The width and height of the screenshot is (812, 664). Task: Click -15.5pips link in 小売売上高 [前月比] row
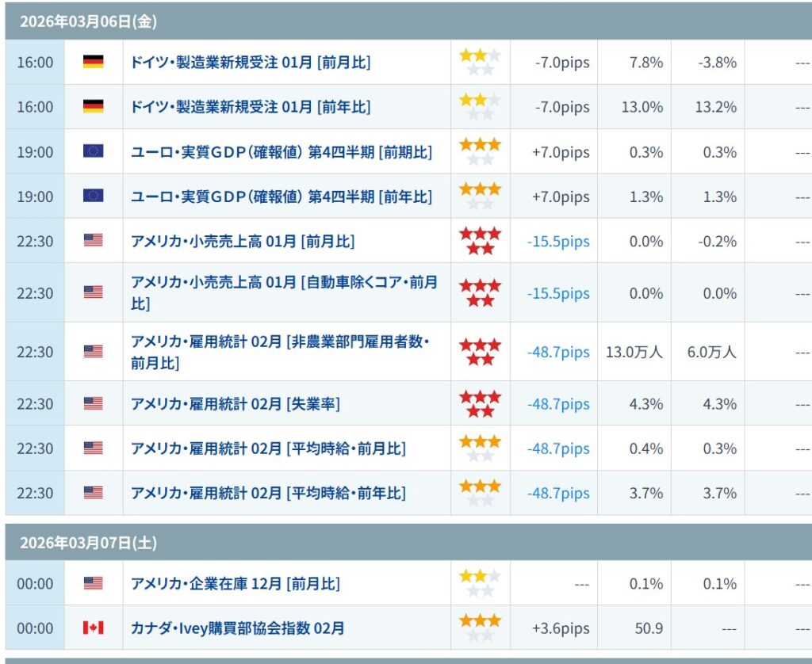pos(558,241)
